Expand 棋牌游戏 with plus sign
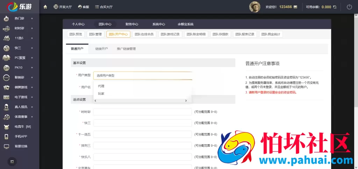The image size is (358, 169). 32,87
